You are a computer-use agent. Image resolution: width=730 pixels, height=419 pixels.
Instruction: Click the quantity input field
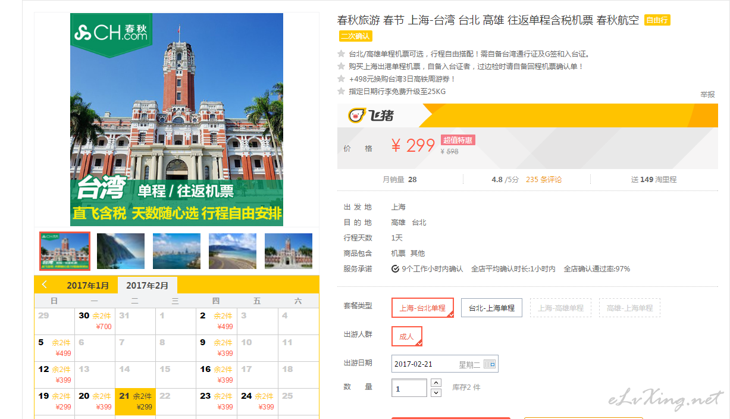[409, 388]
